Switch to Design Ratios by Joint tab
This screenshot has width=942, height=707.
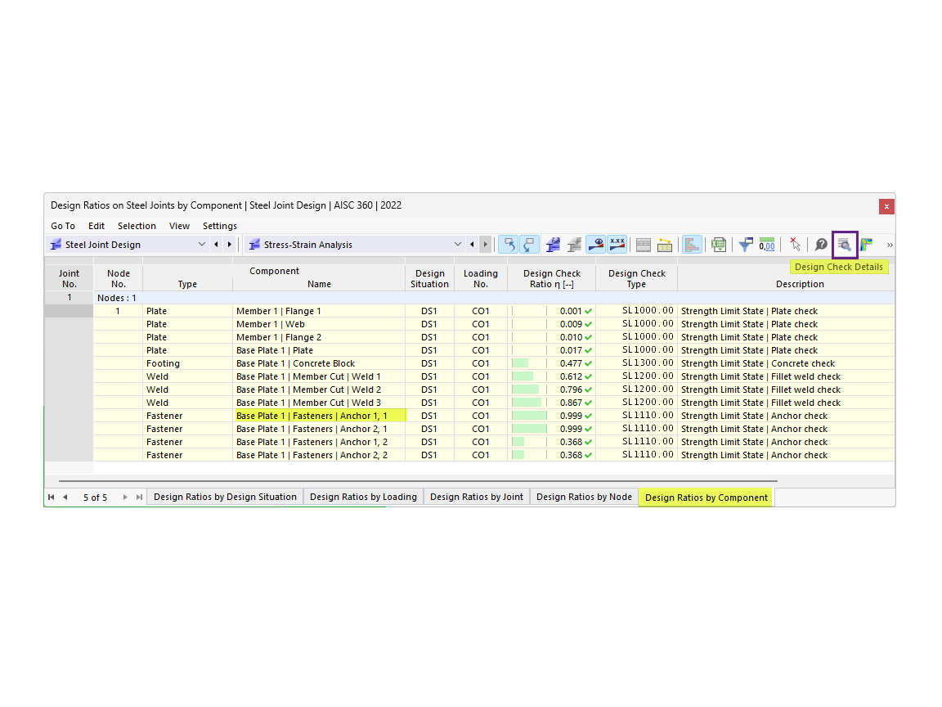pos(477,498)
